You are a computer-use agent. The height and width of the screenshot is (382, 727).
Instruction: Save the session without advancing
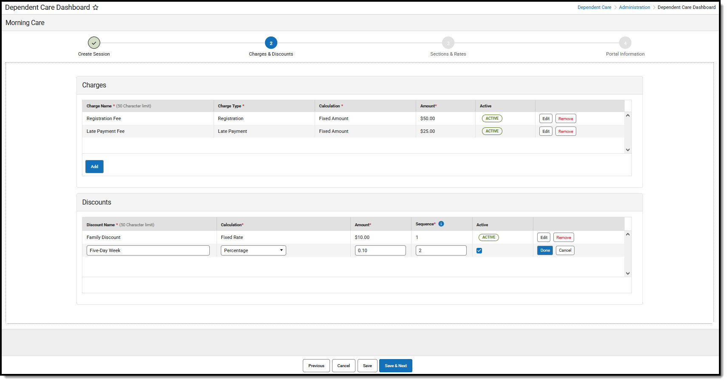tap(367, 366)
